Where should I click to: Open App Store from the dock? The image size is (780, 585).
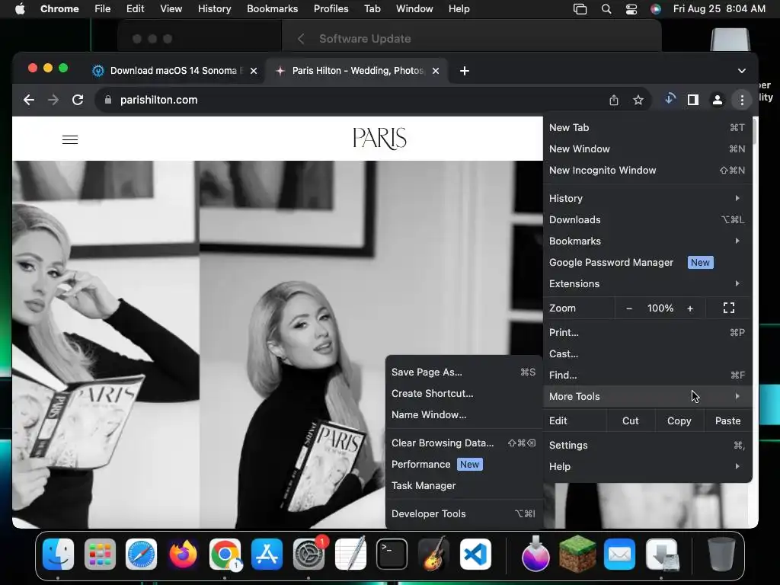(267, 555)
